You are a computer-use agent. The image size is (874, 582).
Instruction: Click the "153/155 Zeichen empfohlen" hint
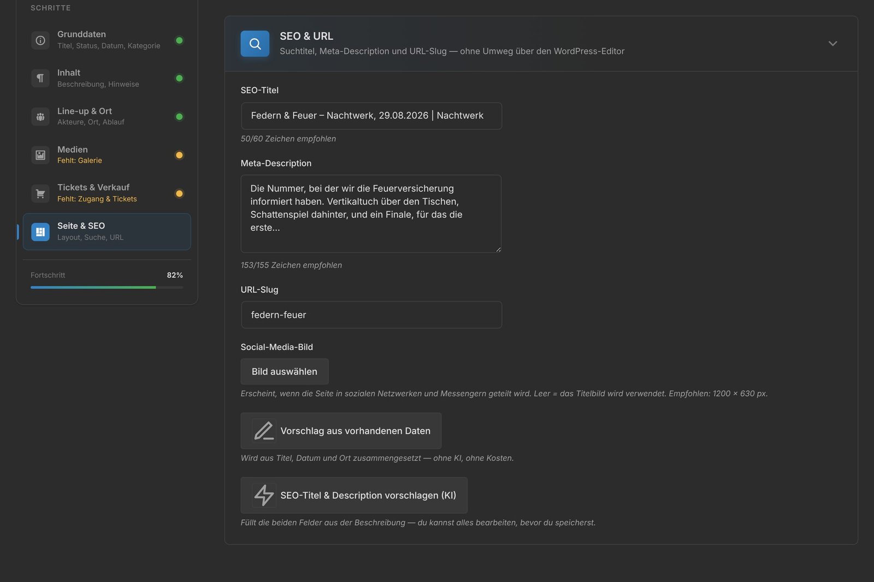(x=291, y=265)
